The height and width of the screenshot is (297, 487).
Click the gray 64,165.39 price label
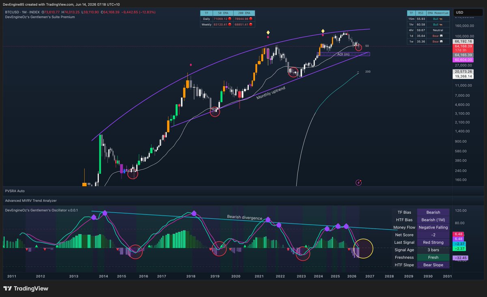[463, 55]
